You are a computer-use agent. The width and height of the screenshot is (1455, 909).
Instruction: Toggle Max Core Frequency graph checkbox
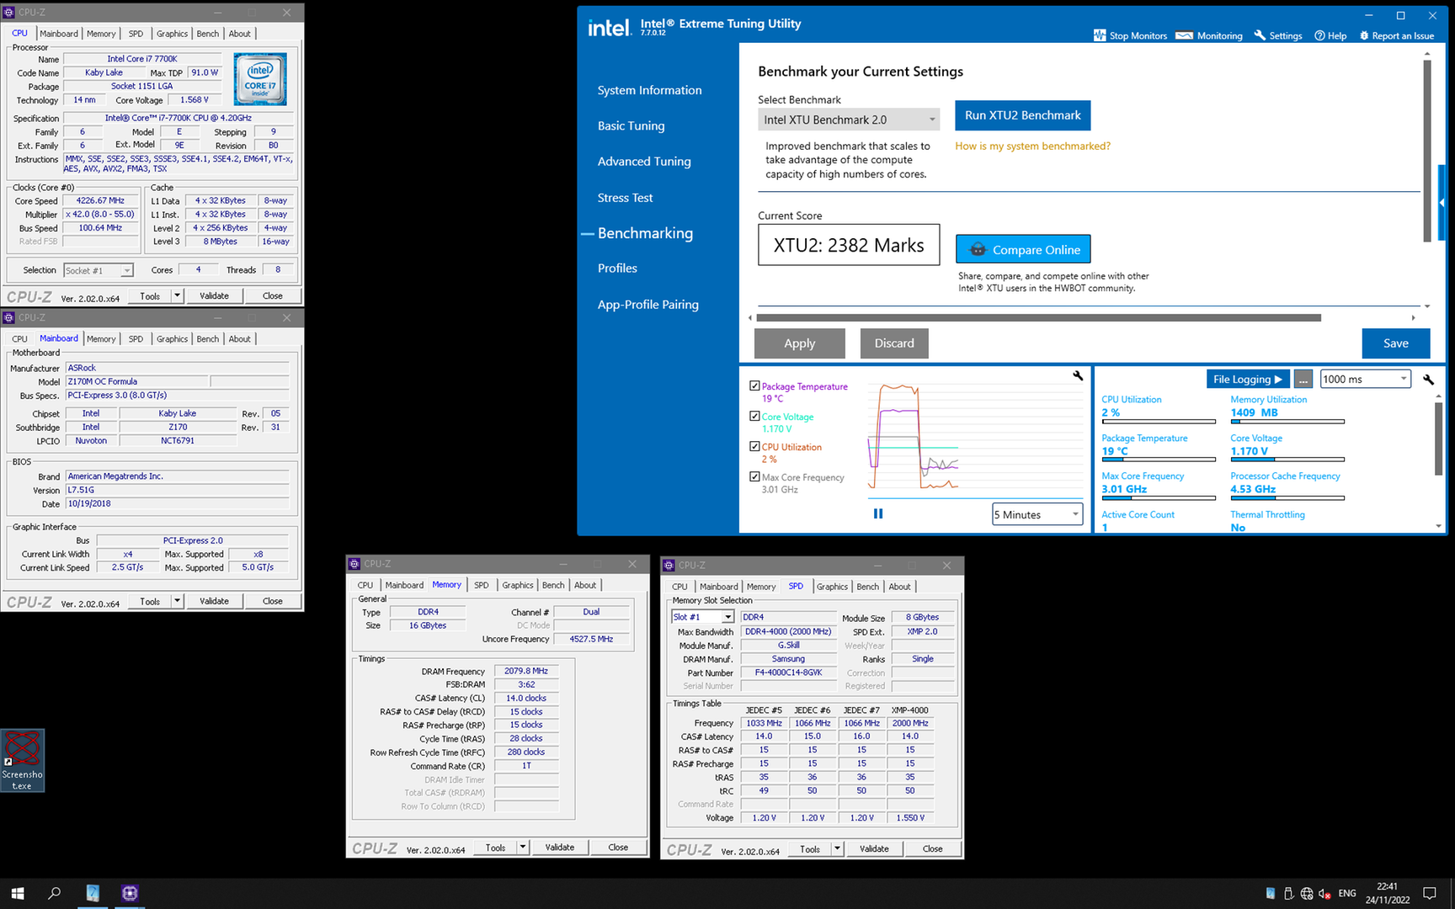(754, 476)
